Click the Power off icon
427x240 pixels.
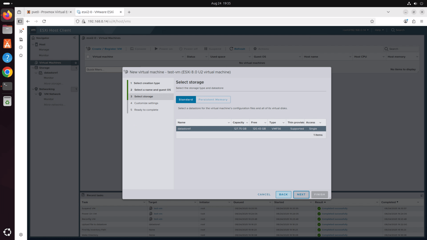tap(181, 49)
